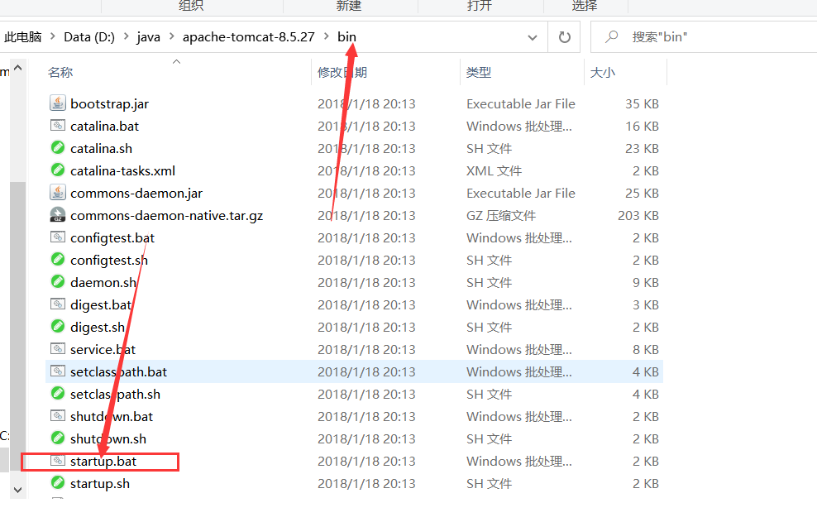Open the address bar history dropdown

[532, 37]
